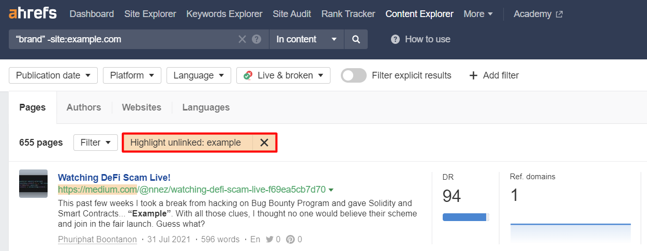Switch to the Authors tab
This screenshot has height=251, width=647.
click(x=84, y=107)
